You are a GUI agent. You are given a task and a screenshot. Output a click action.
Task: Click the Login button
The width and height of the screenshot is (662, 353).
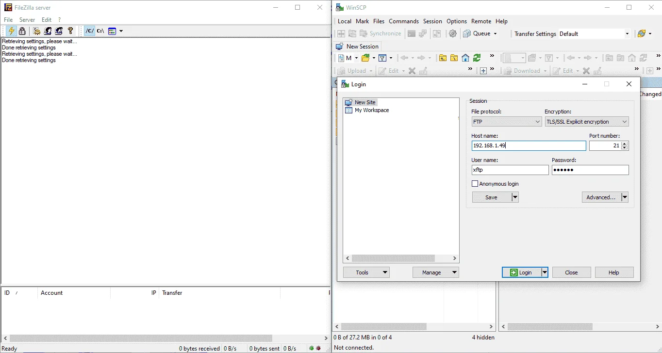click(x=521, y=273)
